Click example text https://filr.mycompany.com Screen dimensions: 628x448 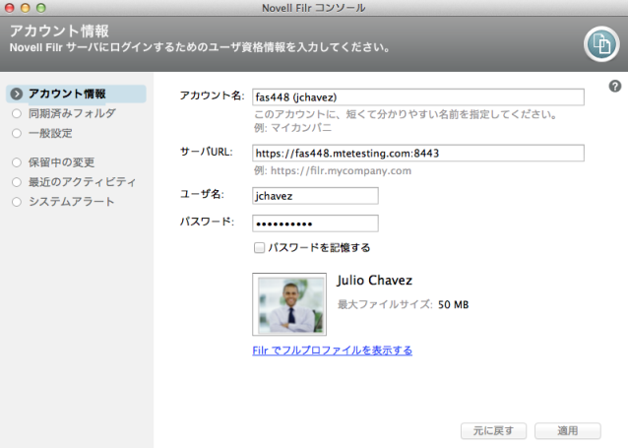341,170
